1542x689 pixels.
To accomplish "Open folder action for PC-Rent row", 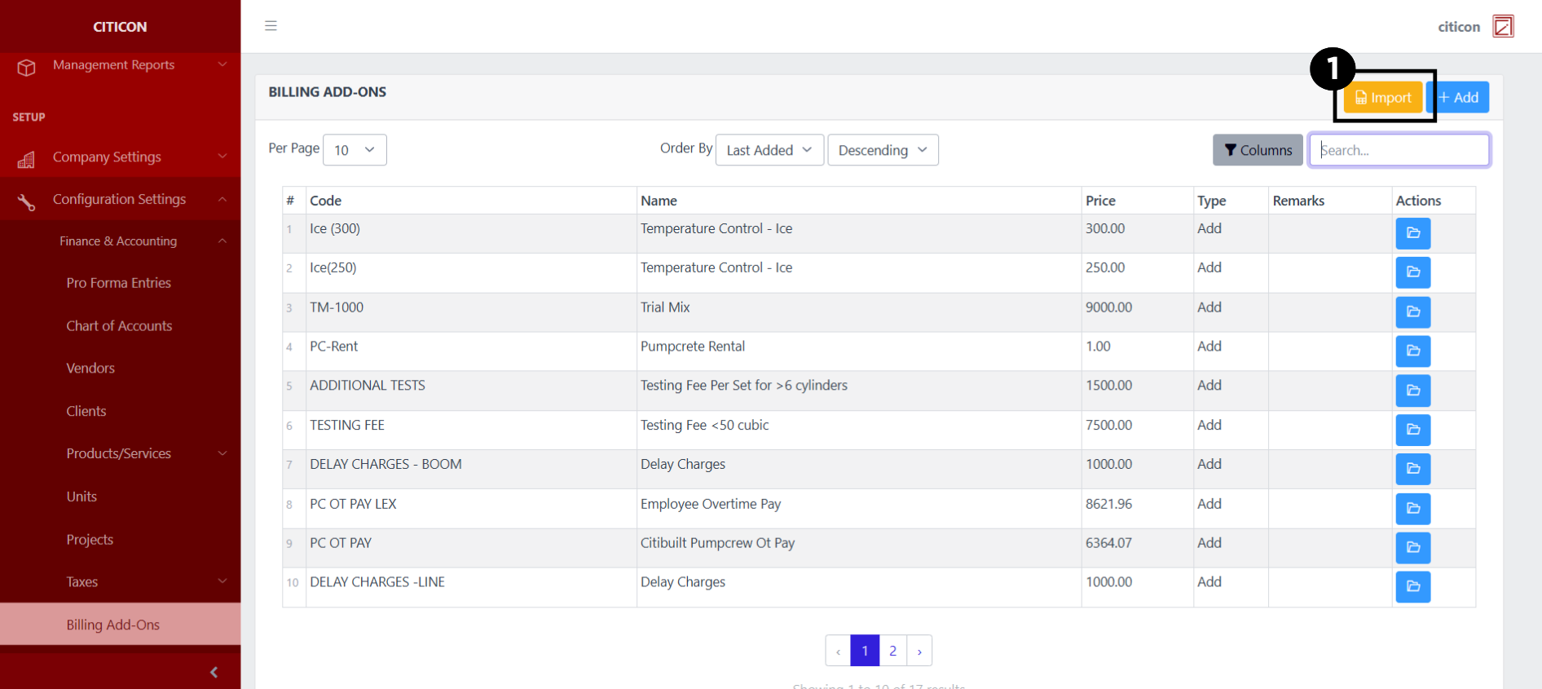I will point(1412,351).
